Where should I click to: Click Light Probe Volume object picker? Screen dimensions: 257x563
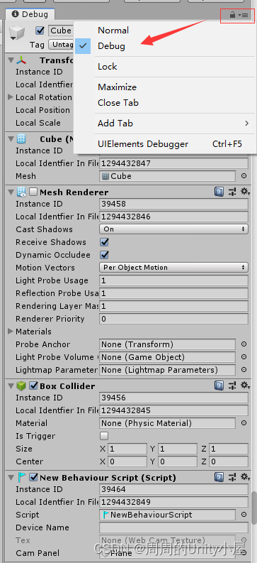pos(244,357)
